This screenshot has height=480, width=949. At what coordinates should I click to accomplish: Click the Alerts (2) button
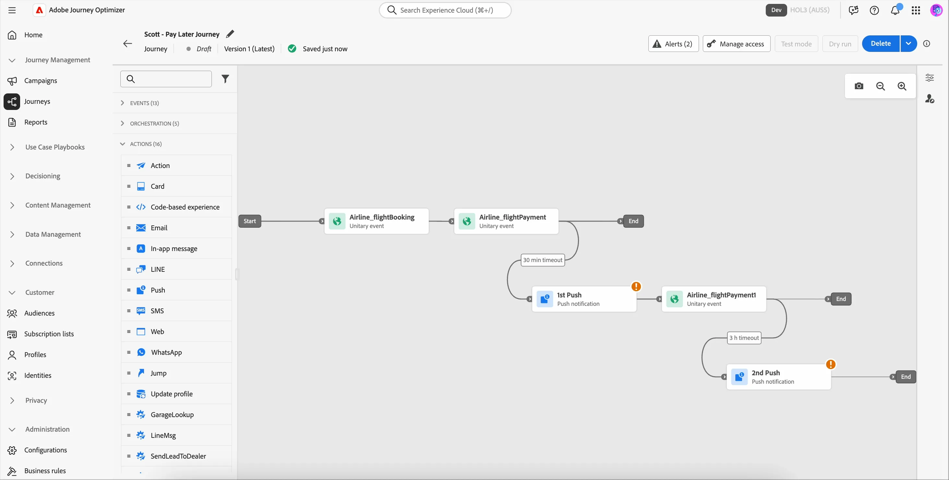point(673,44)
